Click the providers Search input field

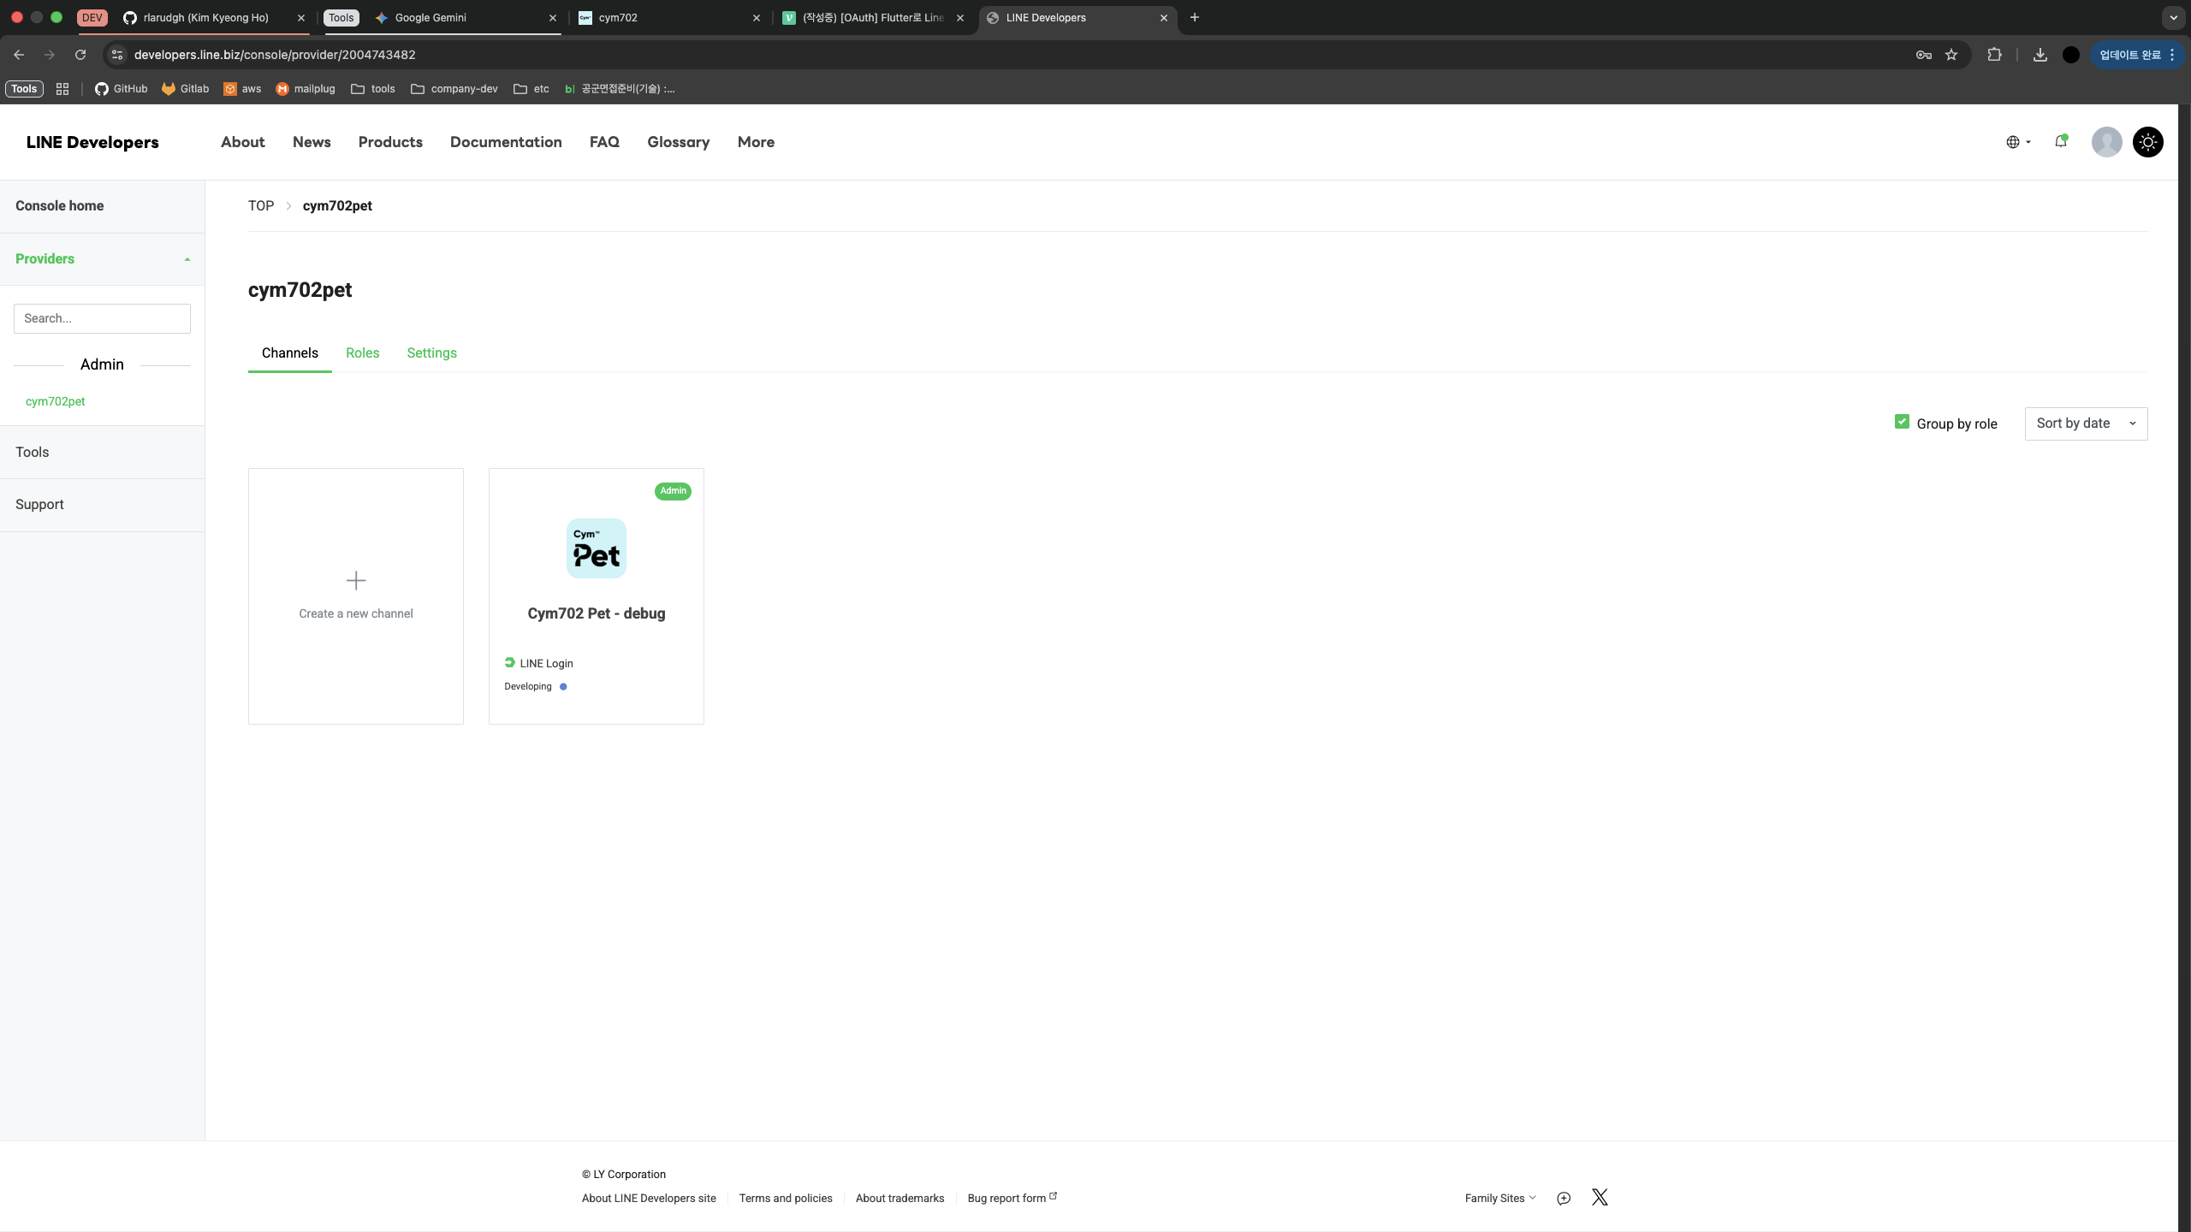pos(102,318)
